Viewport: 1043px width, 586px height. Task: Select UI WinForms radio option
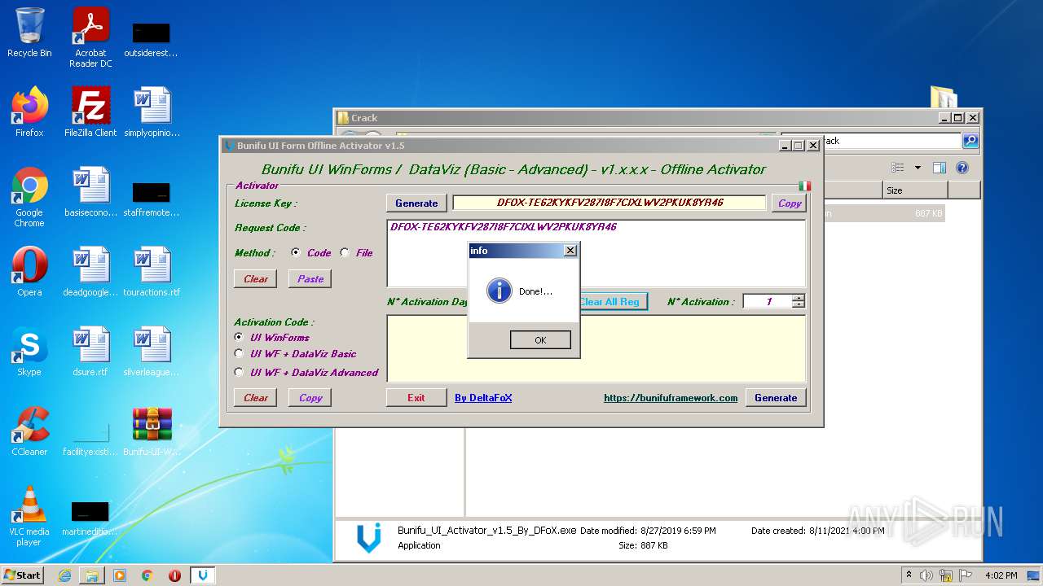tap(239, 337)
